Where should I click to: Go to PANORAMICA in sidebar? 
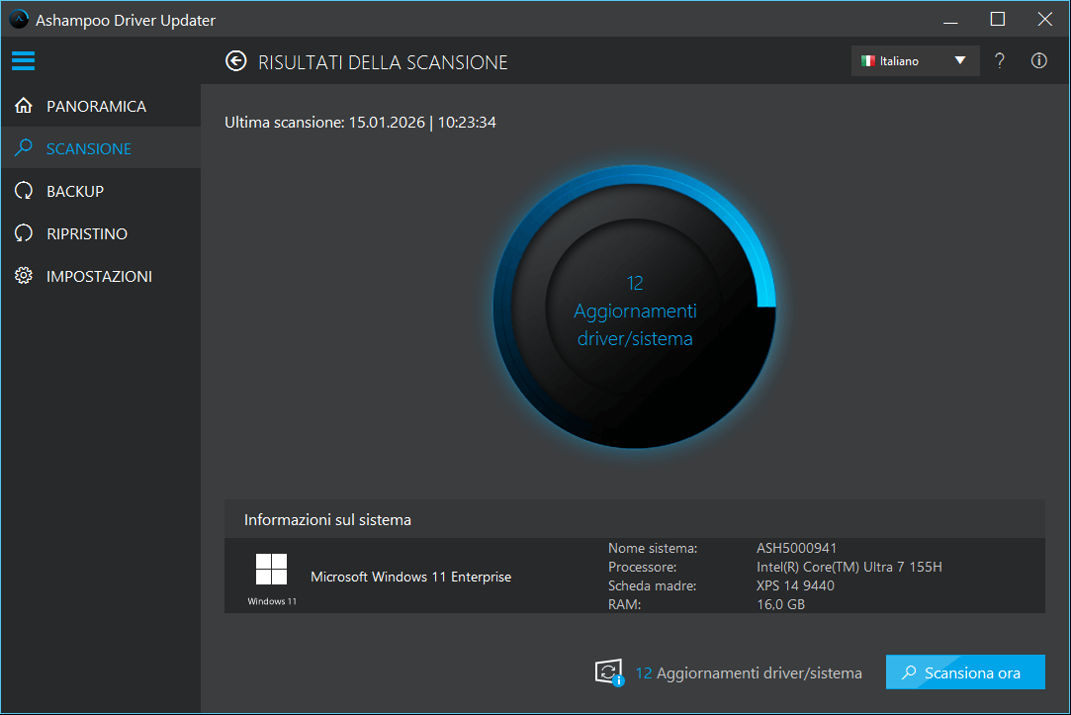[x=96, y=106]
